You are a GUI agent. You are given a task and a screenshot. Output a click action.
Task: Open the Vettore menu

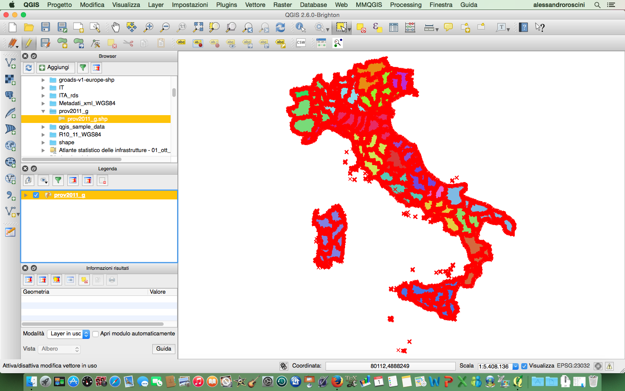click(x=255, y=5)
